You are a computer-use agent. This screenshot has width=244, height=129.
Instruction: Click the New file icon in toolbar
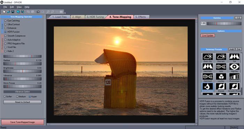4,12
